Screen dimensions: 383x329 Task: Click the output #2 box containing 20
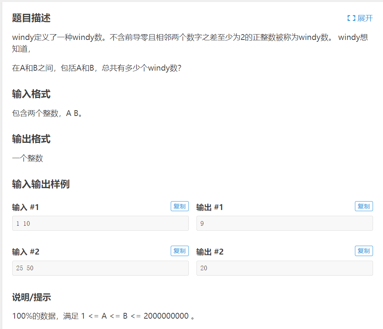[285, 268]
